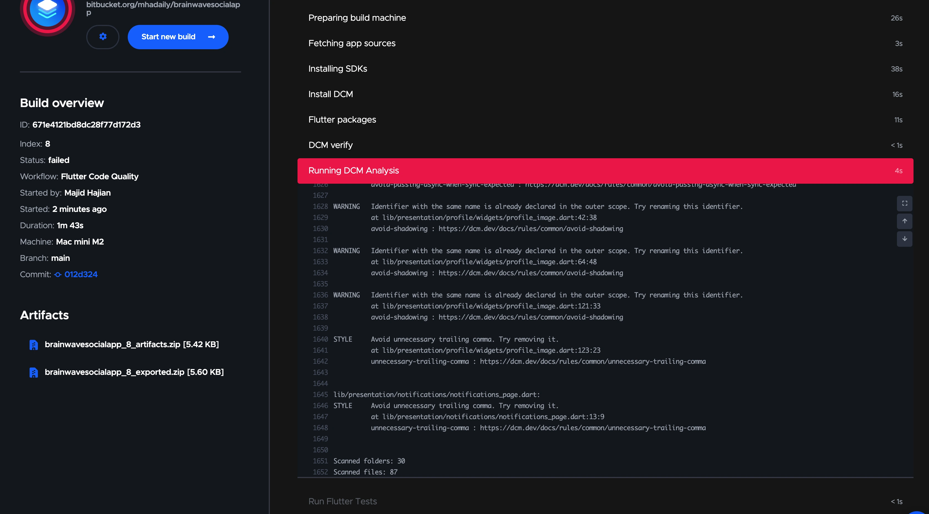Image resolution: width=929 pixels, height=514 pixels.
Task: Click the expand/fullscreen icon in log panel
Action: (x=905, y=203)
